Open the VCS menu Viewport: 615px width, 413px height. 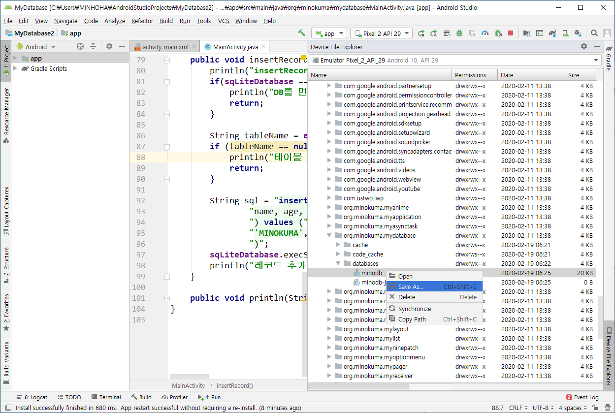[x=224, y=21]
